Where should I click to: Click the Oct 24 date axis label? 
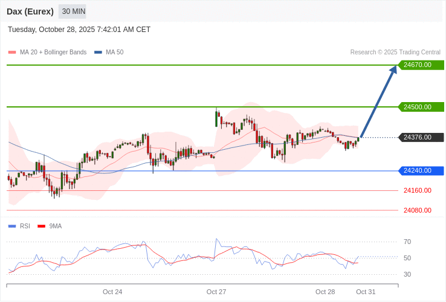[x=112, y=292]
